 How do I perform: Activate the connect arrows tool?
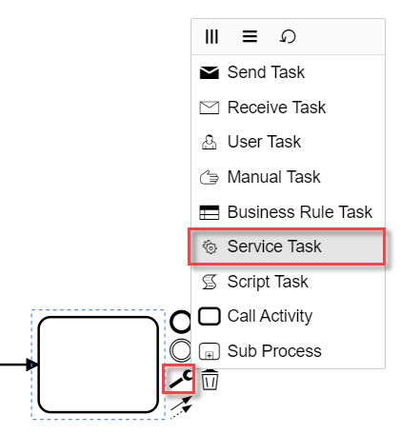(x=181, y=407)
